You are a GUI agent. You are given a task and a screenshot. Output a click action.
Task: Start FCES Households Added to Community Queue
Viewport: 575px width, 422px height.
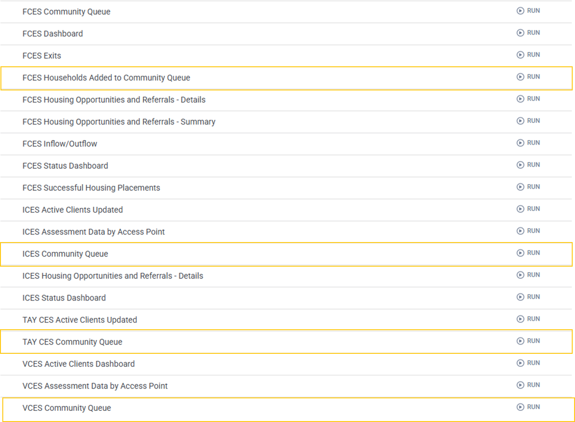(528, 77)
